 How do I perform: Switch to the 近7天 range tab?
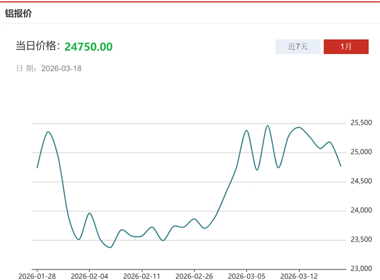point(298,46)
